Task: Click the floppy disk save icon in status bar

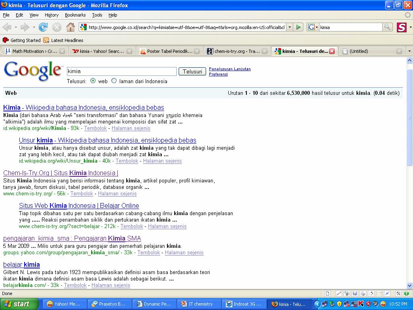Action: point(355,293)
